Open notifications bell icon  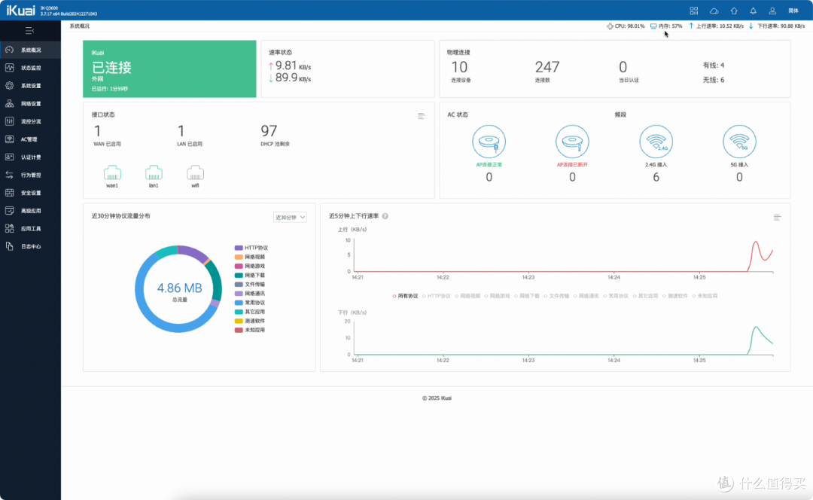(753, 11)
